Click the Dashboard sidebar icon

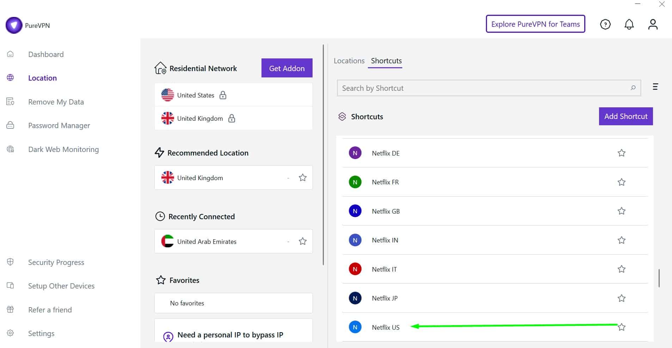point(10,54)
